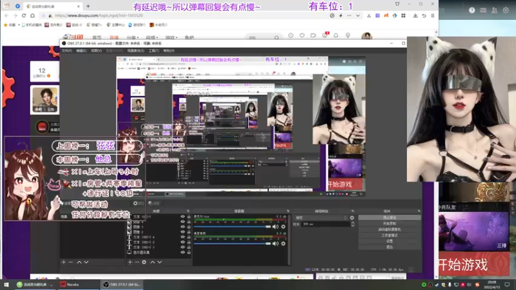Open OBS 帮助(H) menu
This screenshot has height=290, width=516.
pyautogui.click(x=169, y=51)
